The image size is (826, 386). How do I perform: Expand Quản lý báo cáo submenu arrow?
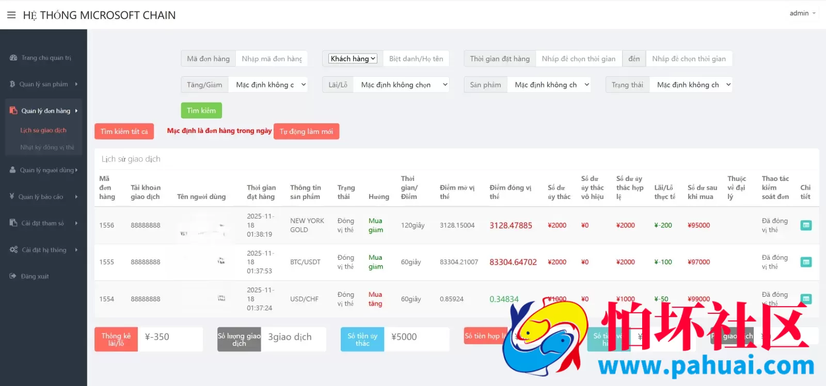coord(76,196)
